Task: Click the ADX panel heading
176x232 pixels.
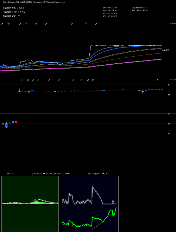Action: tap(67, 174)
